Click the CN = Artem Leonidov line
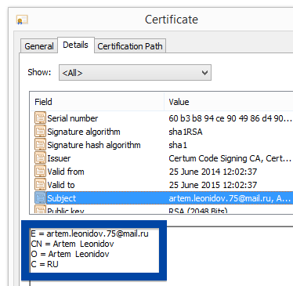Image resolution: width=293 pixels, height=286 pixels. (72, 244)
